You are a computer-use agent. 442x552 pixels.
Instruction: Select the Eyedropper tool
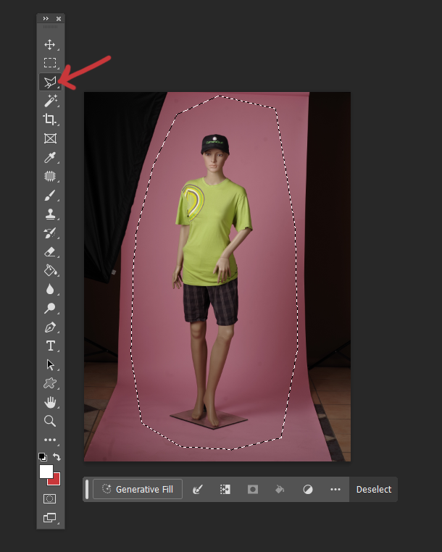click(50, 158)
